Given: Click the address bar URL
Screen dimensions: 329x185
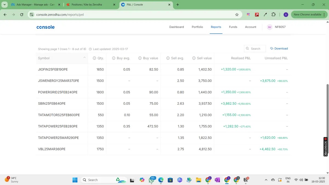Looking at the screenshot, I should point(60,15).
